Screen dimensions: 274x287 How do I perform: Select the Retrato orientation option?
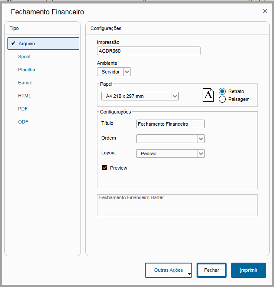point(222,91)
